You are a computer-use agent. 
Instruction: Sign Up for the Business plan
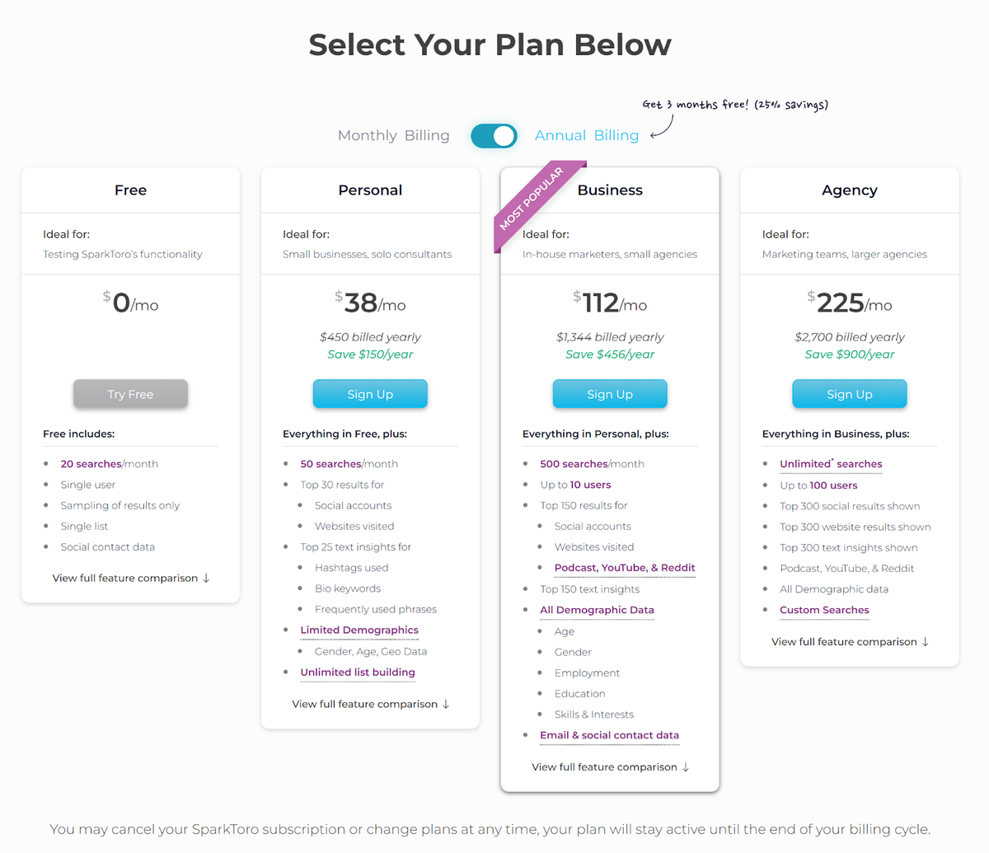coord(610,394)
